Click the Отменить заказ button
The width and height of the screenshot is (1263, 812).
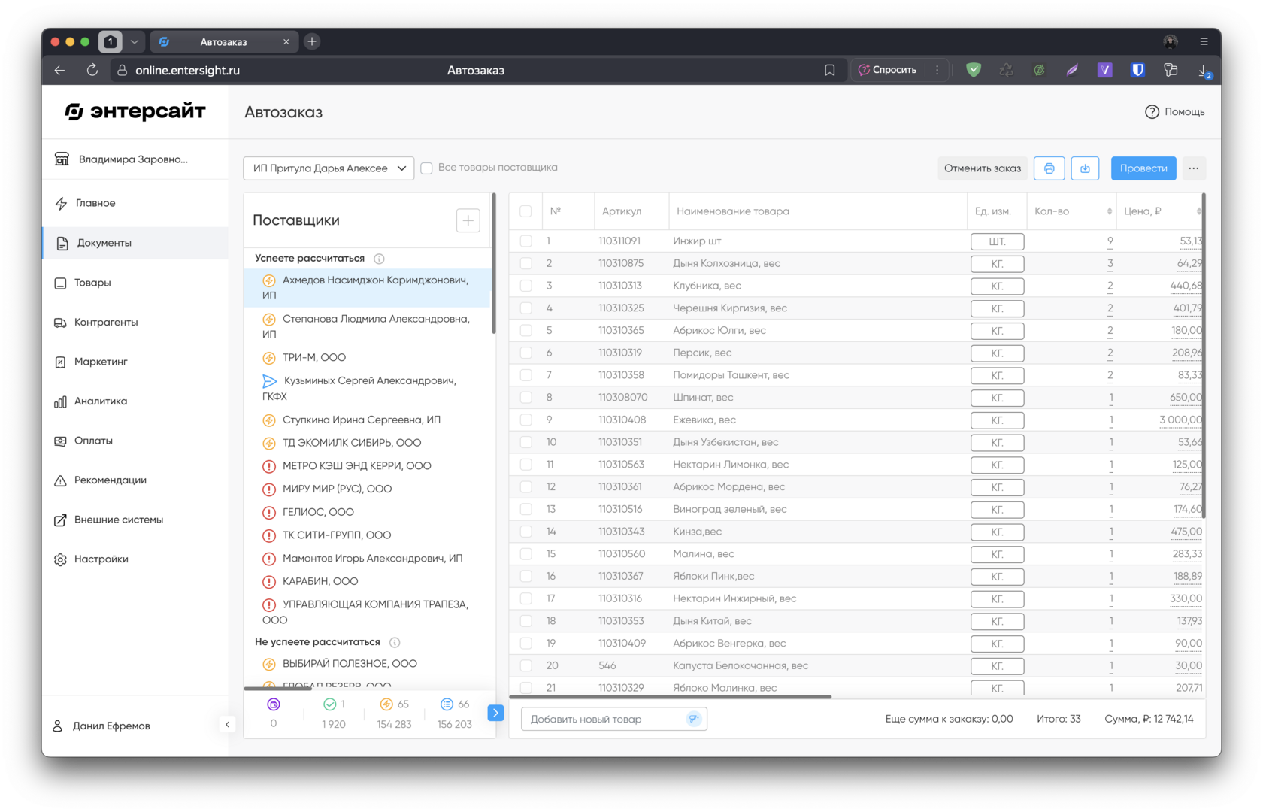click(983, 168)
